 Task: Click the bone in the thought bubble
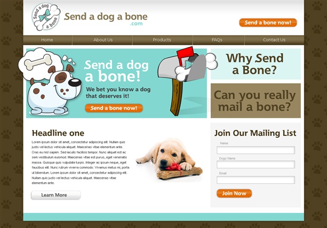point(38,62)
